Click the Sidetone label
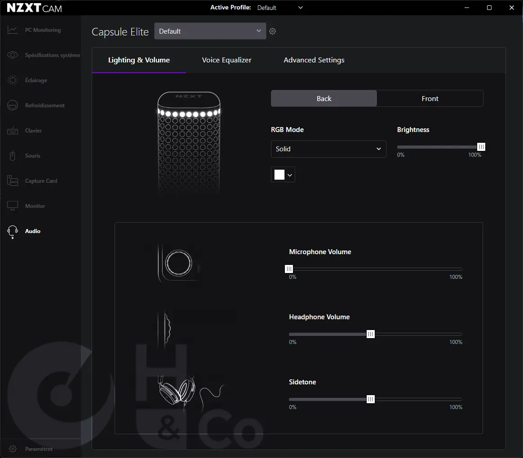523x458 pixels. coord(302,382)
